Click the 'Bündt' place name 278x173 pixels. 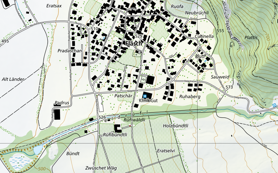[73, 153]
